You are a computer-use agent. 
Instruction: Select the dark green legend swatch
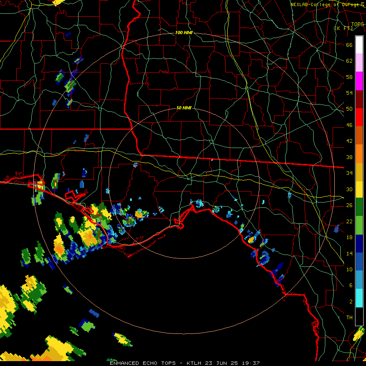[x=359, y=207]
